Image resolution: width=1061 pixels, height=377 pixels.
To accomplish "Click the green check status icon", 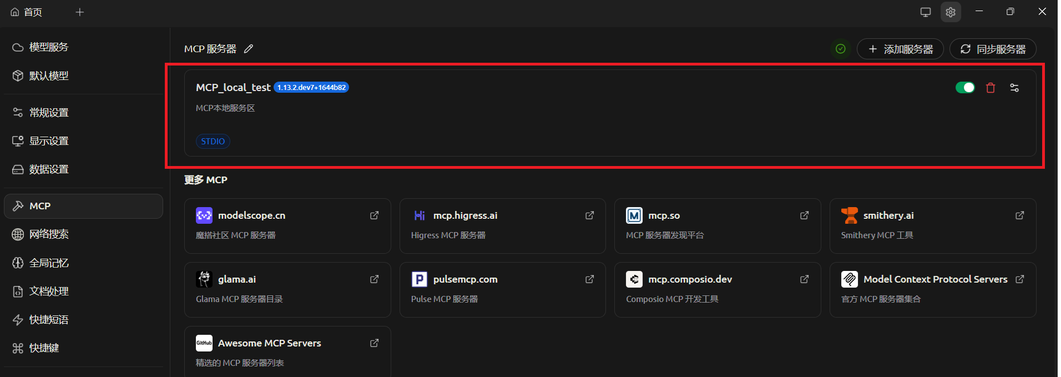I will pos(841,49).
